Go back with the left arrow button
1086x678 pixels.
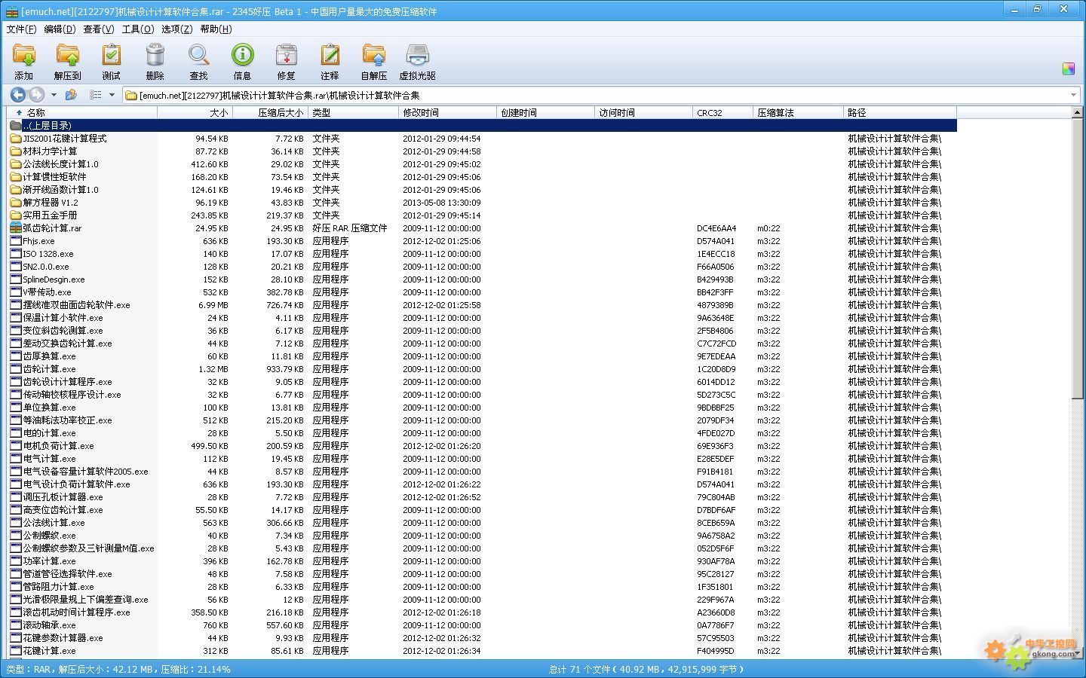tap(17, 95)
